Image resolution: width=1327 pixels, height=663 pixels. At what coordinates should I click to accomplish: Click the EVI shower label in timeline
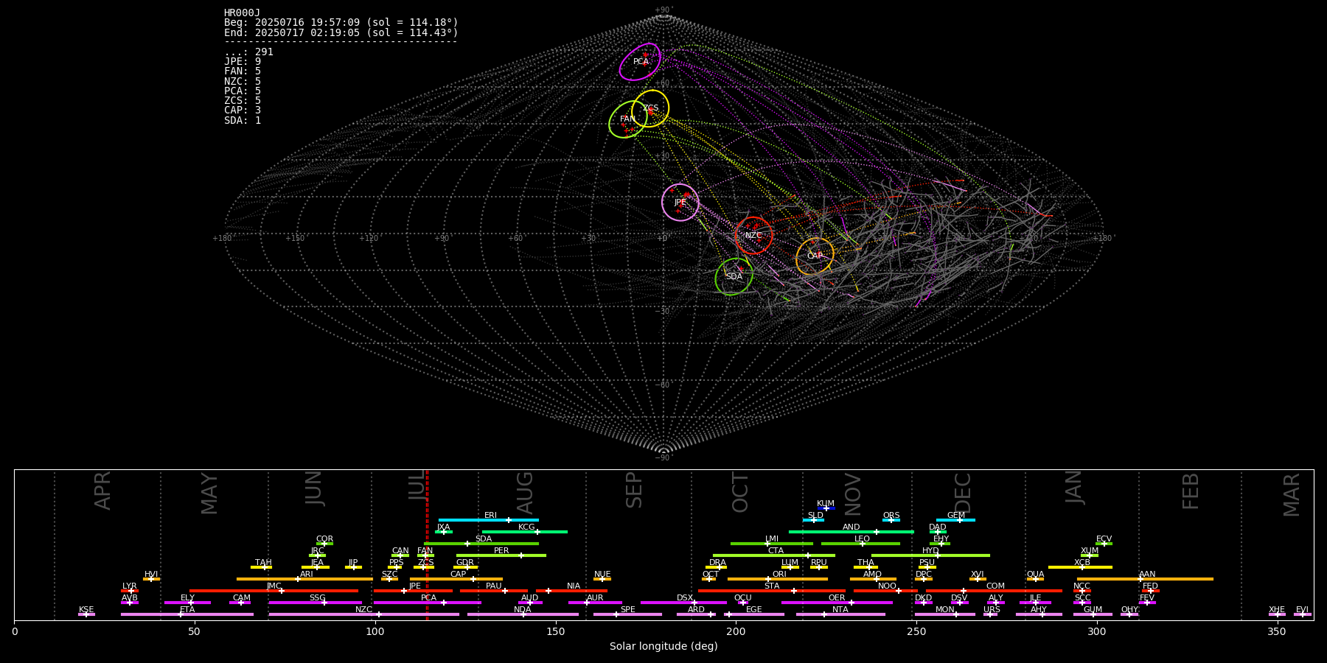(x=1302, y=609)
